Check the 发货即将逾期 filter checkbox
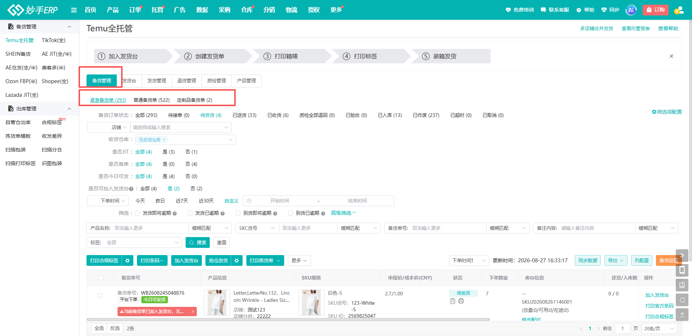The image size is (692, 336). click(x=137, y=213)
